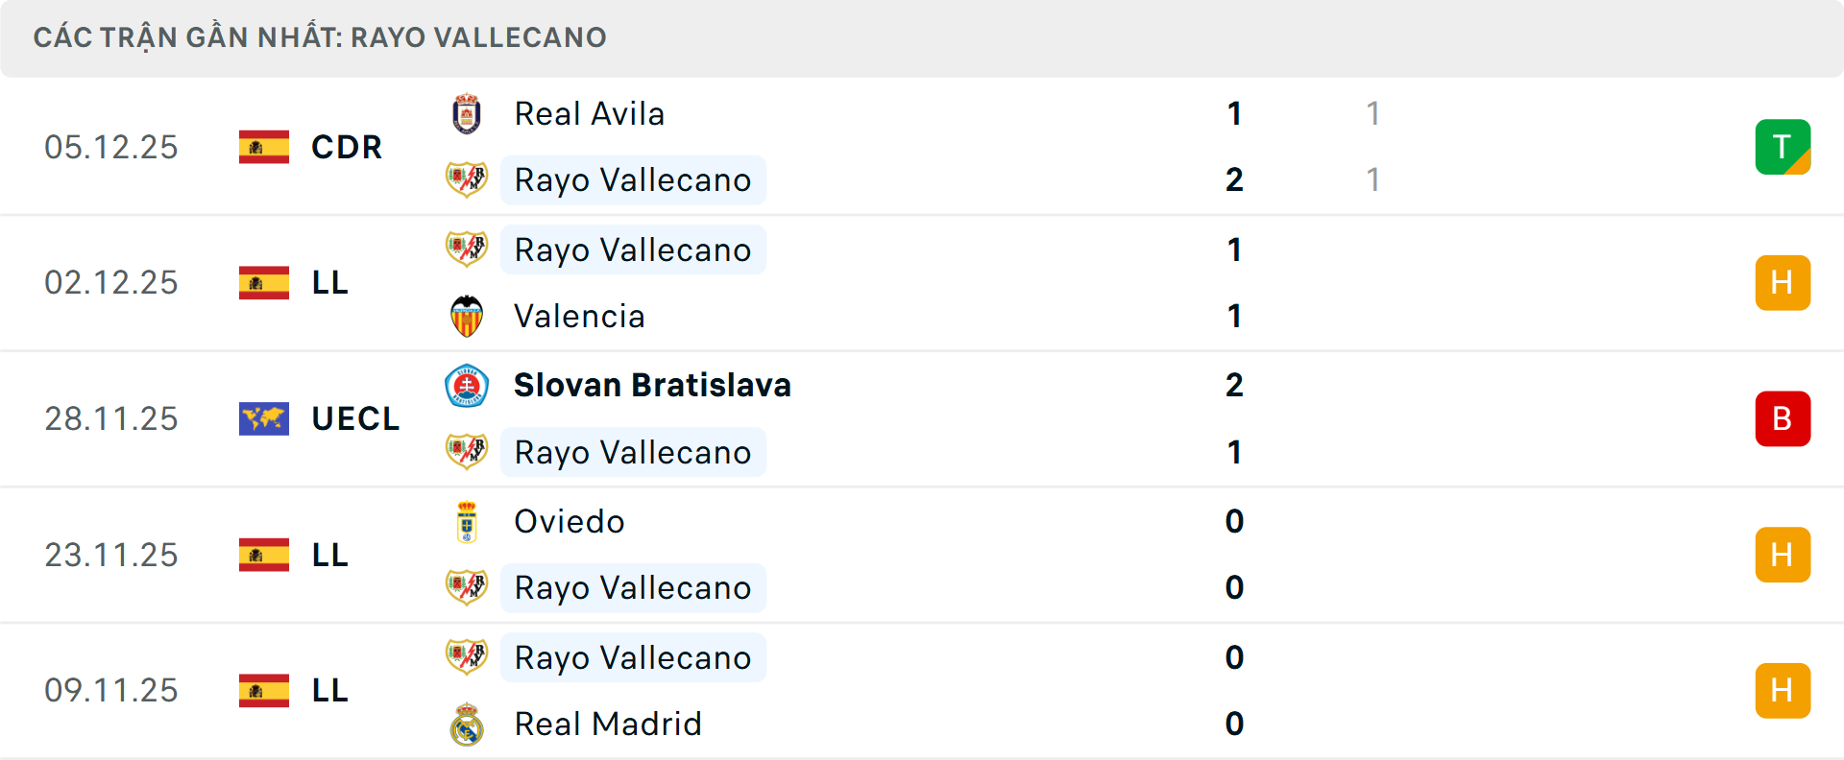Click the Valencia club badge

click(467, 316)
